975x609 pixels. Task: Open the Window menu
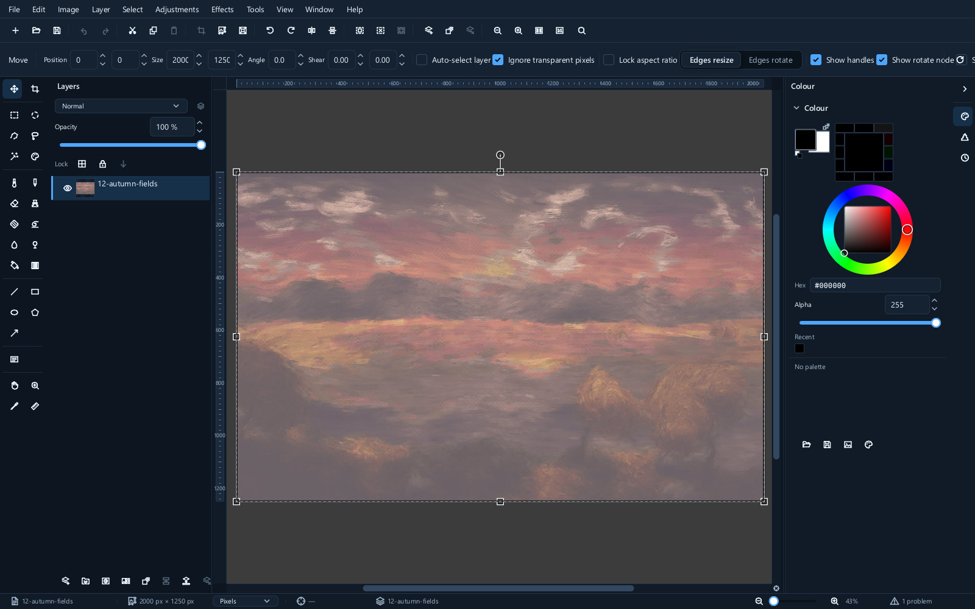pyautogui.click(x=319, y=9)
